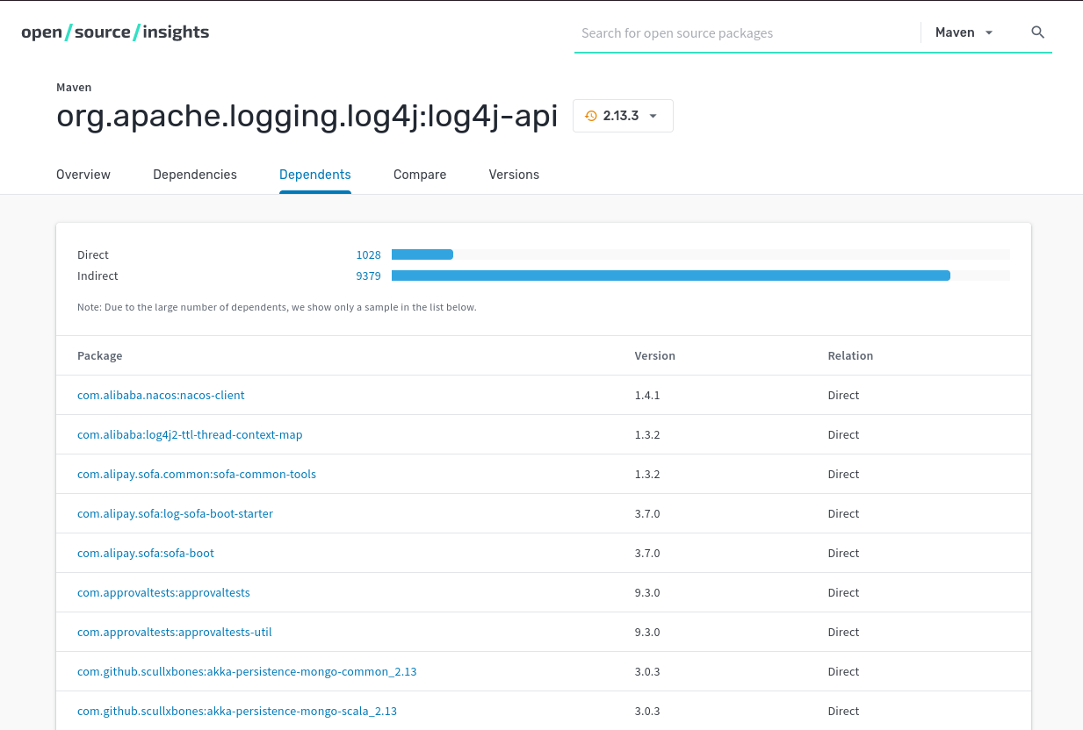Open com.alibaba.nacos:nacos-client package link

coord(161,395)
